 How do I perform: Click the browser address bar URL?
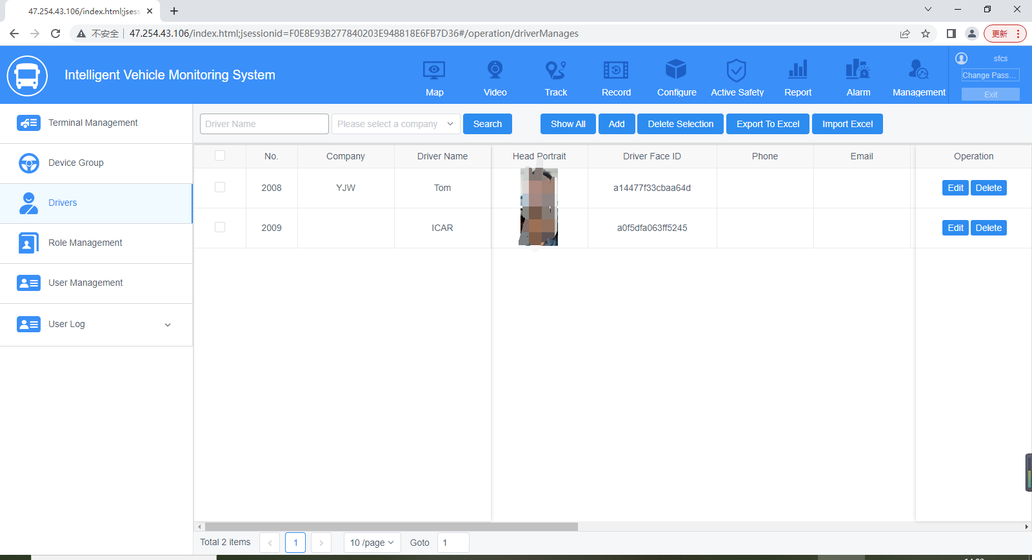click(354, 34)
